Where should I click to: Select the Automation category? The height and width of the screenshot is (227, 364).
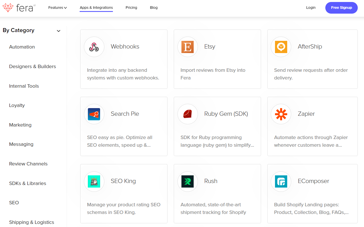[x=22, y=47]
